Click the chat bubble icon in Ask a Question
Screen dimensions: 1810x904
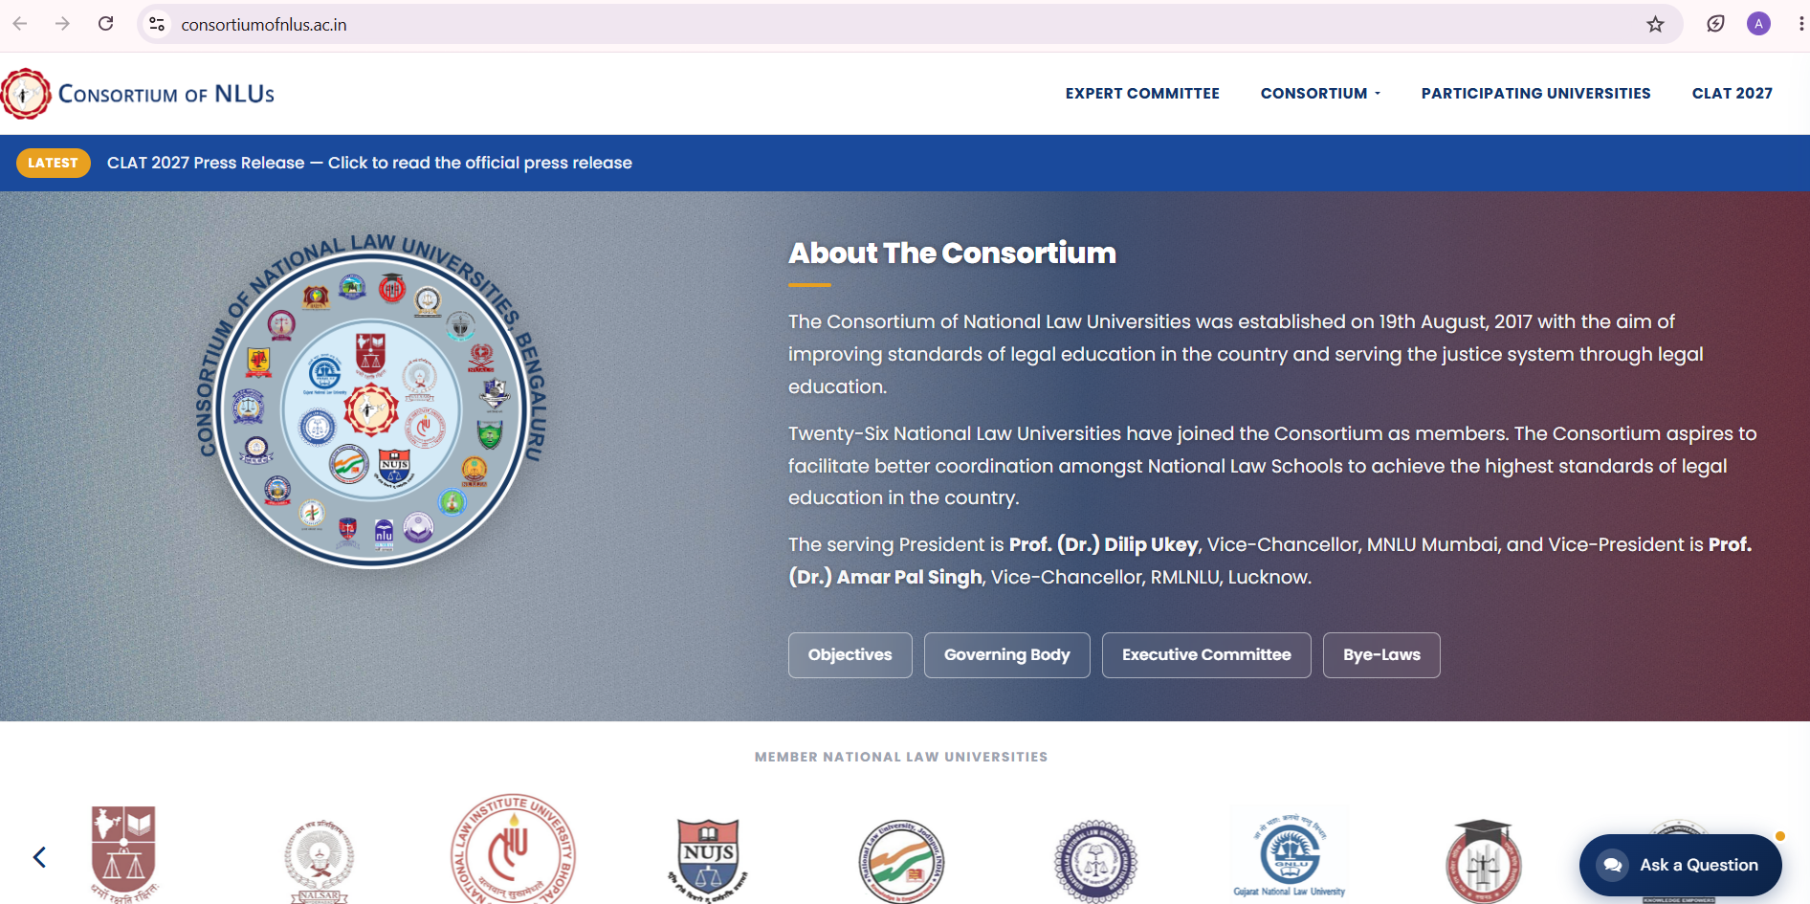1612,865
